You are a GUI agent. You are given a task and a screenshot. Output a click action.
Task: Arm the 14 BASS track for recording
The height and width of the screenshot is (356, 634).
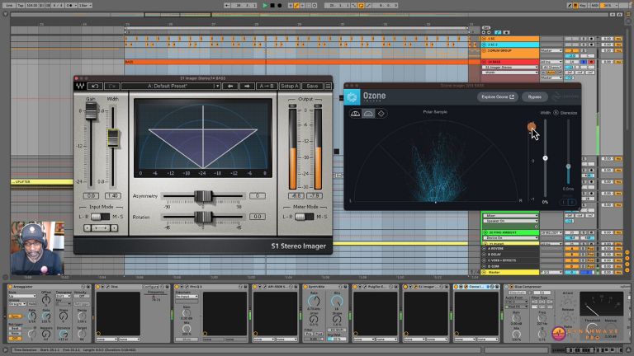click(592, 62)
